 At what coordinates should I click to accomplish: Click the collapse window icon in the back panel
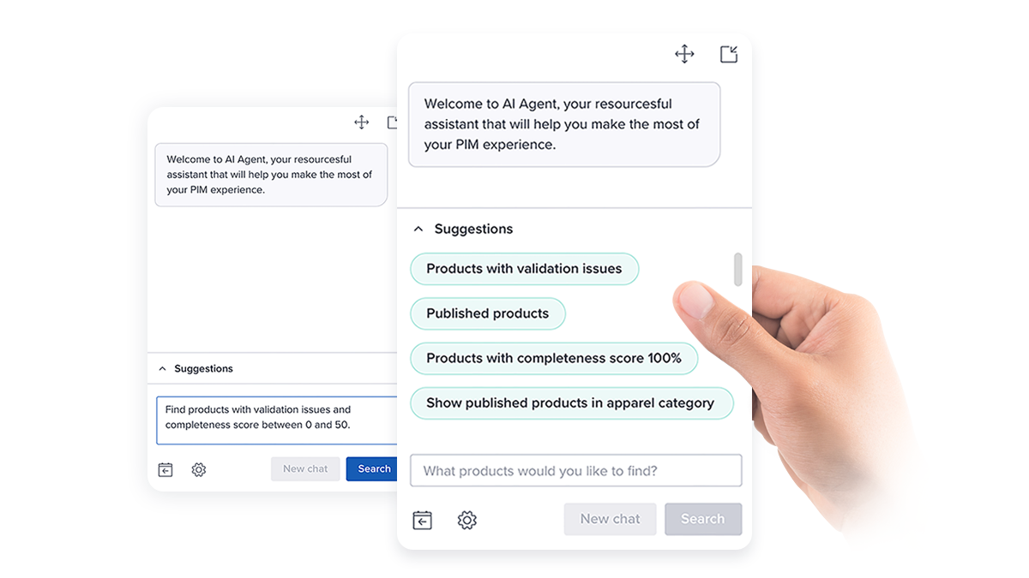[392, 122]
